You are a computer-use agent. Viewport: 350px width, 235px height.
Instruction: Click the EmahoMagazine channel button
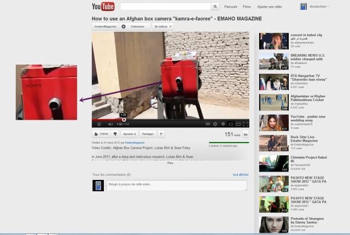pos(106,27)
